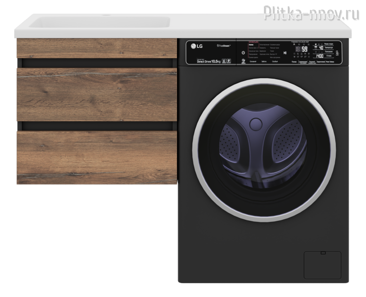Open the washing machine door
The width and height of the screenshot is (366, 297).
264,149
